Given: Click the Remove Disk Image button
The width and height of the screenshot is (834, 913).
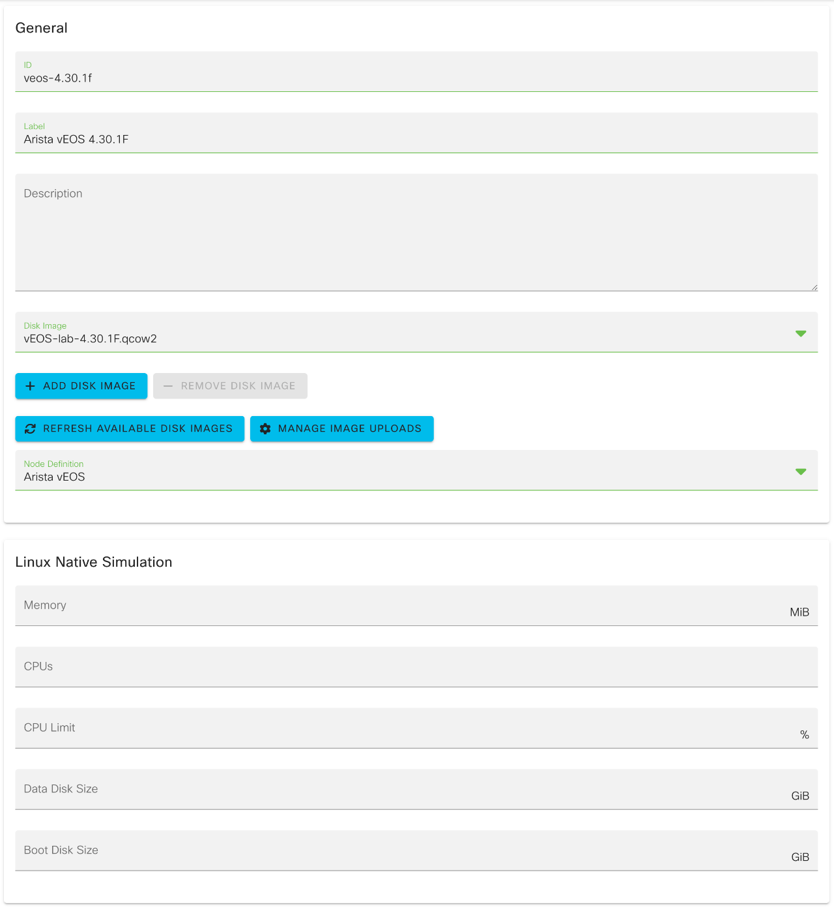Looking at the screenshot, I should pyautogui.click(x=230, y=386).
